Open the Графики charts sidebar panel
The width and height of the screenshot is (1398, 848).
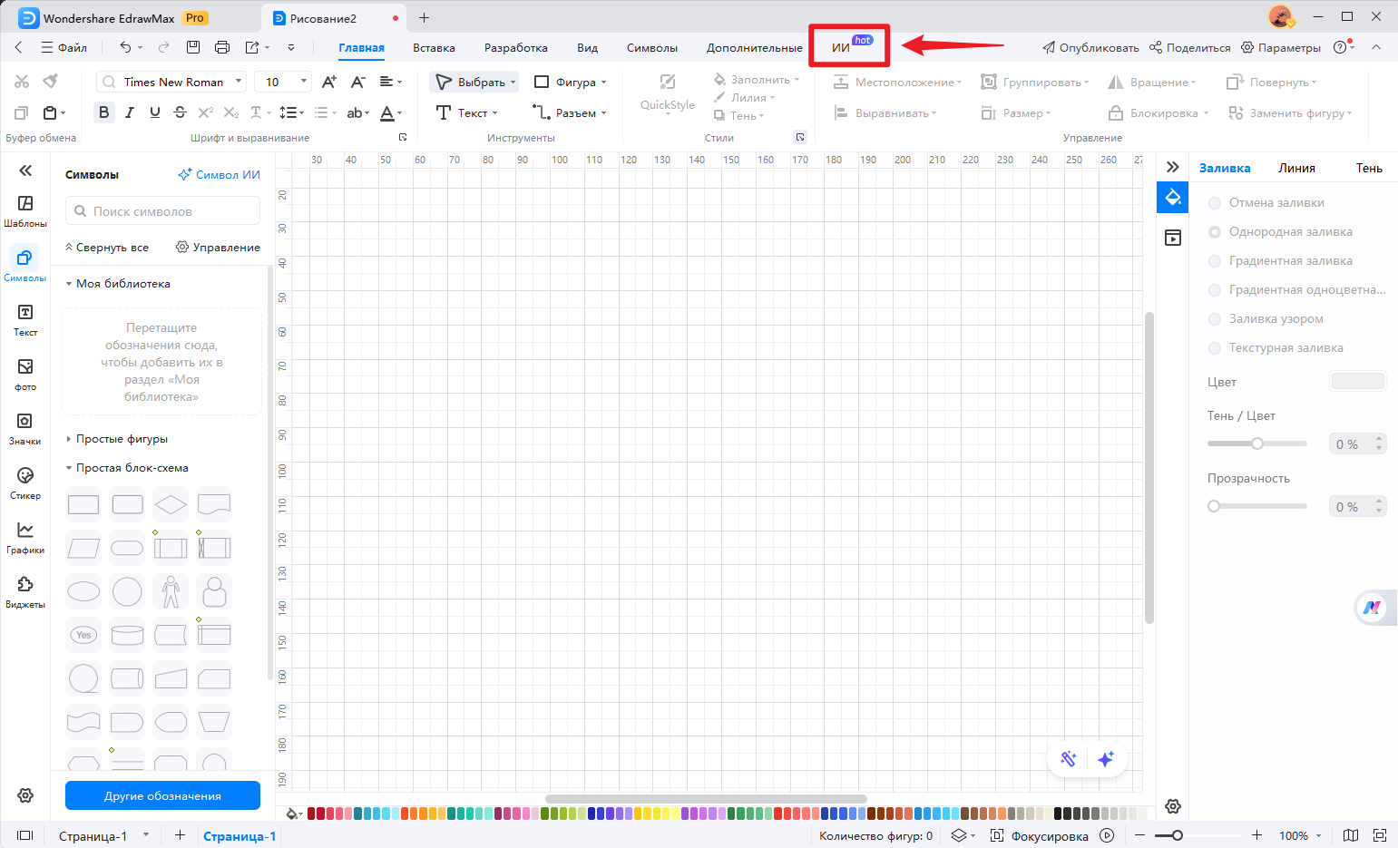click(x=25, y=537)
